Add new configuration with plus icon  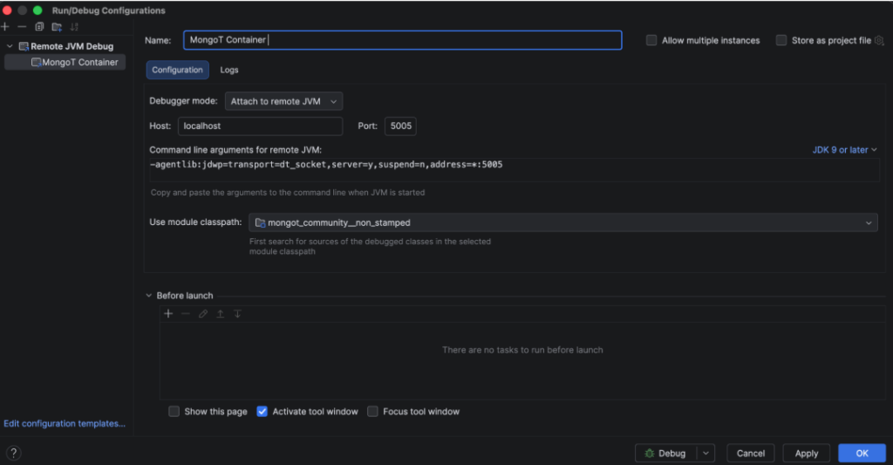[5, 27]
